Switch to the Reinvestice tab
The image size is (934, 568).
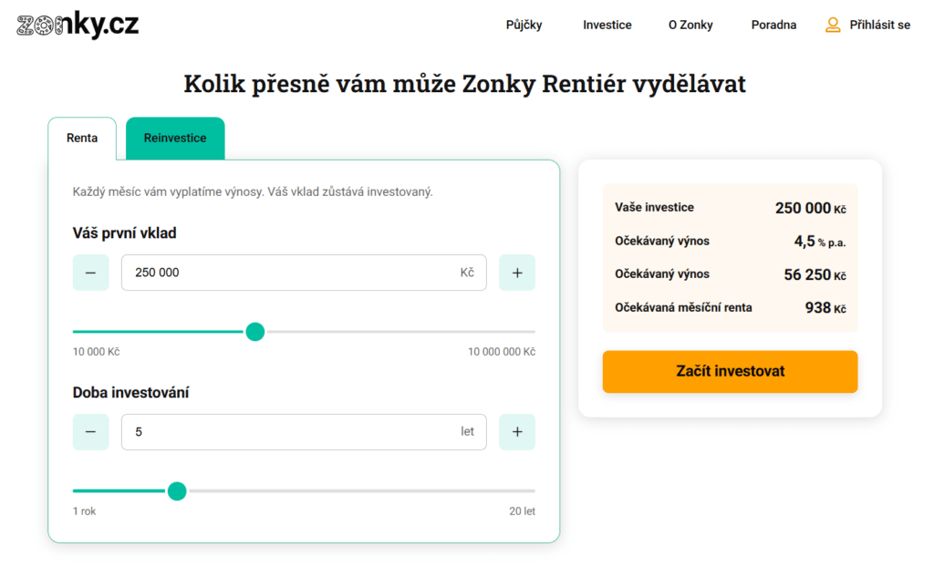click(174, 138)
